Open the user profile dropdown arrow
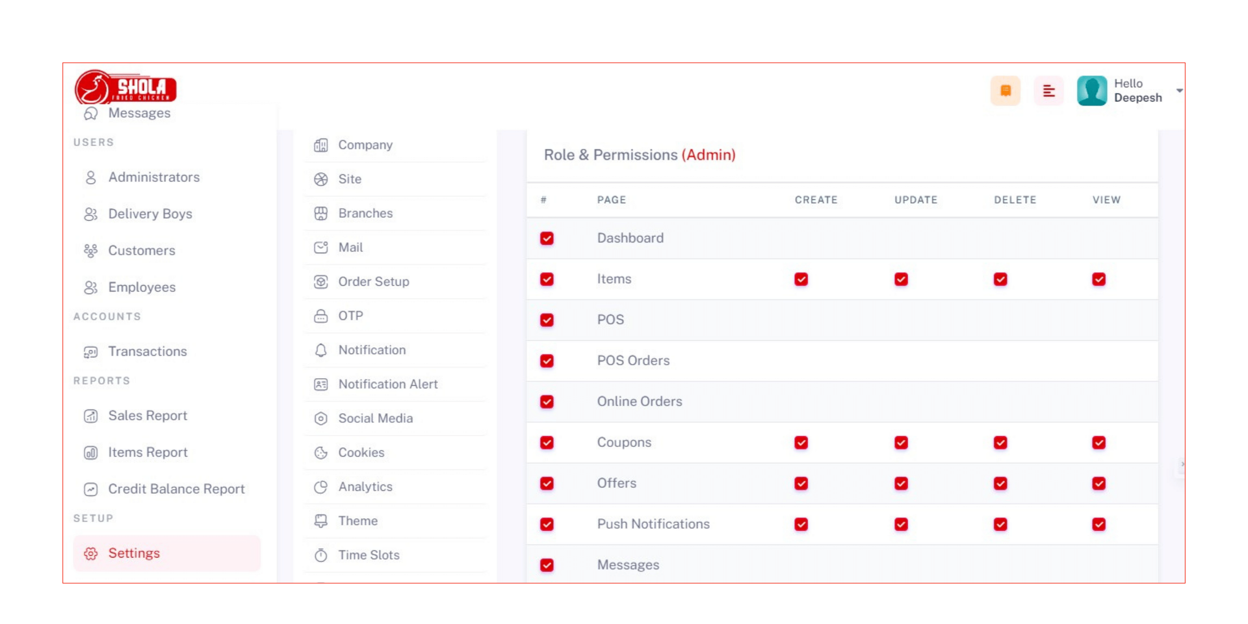Viewport: 1248px width, 624px height. pyautogui.click(x=1179, y=91)
